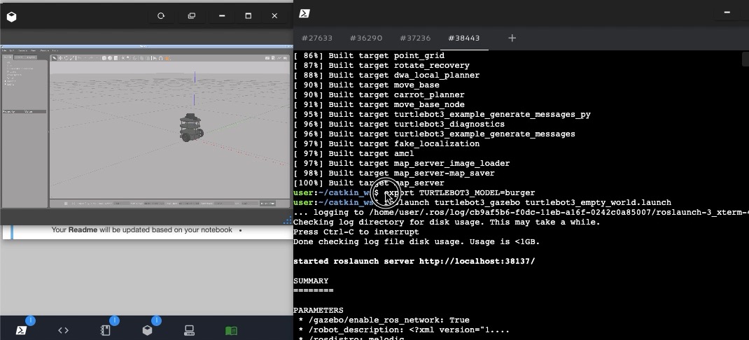
Task: Reload the graphical tools window
Action: pos(161,16)
